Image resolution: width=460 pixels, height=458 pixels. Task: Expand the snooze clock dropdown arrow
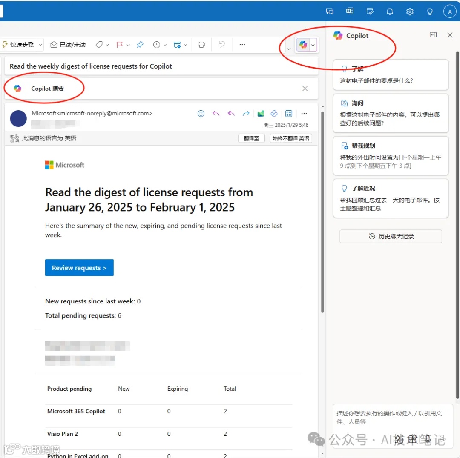pyautogui.click(x=165, y=45)
